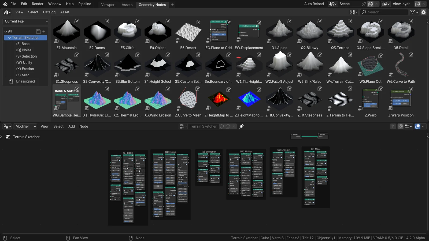429x241 pixels.
Task: Toggle Auto Reload in top bar
Action: click(314, 4)
